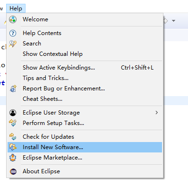
Task: Open Eclipse Marketplace entry text
Action: pyautogui.click(x=52, y=158)
